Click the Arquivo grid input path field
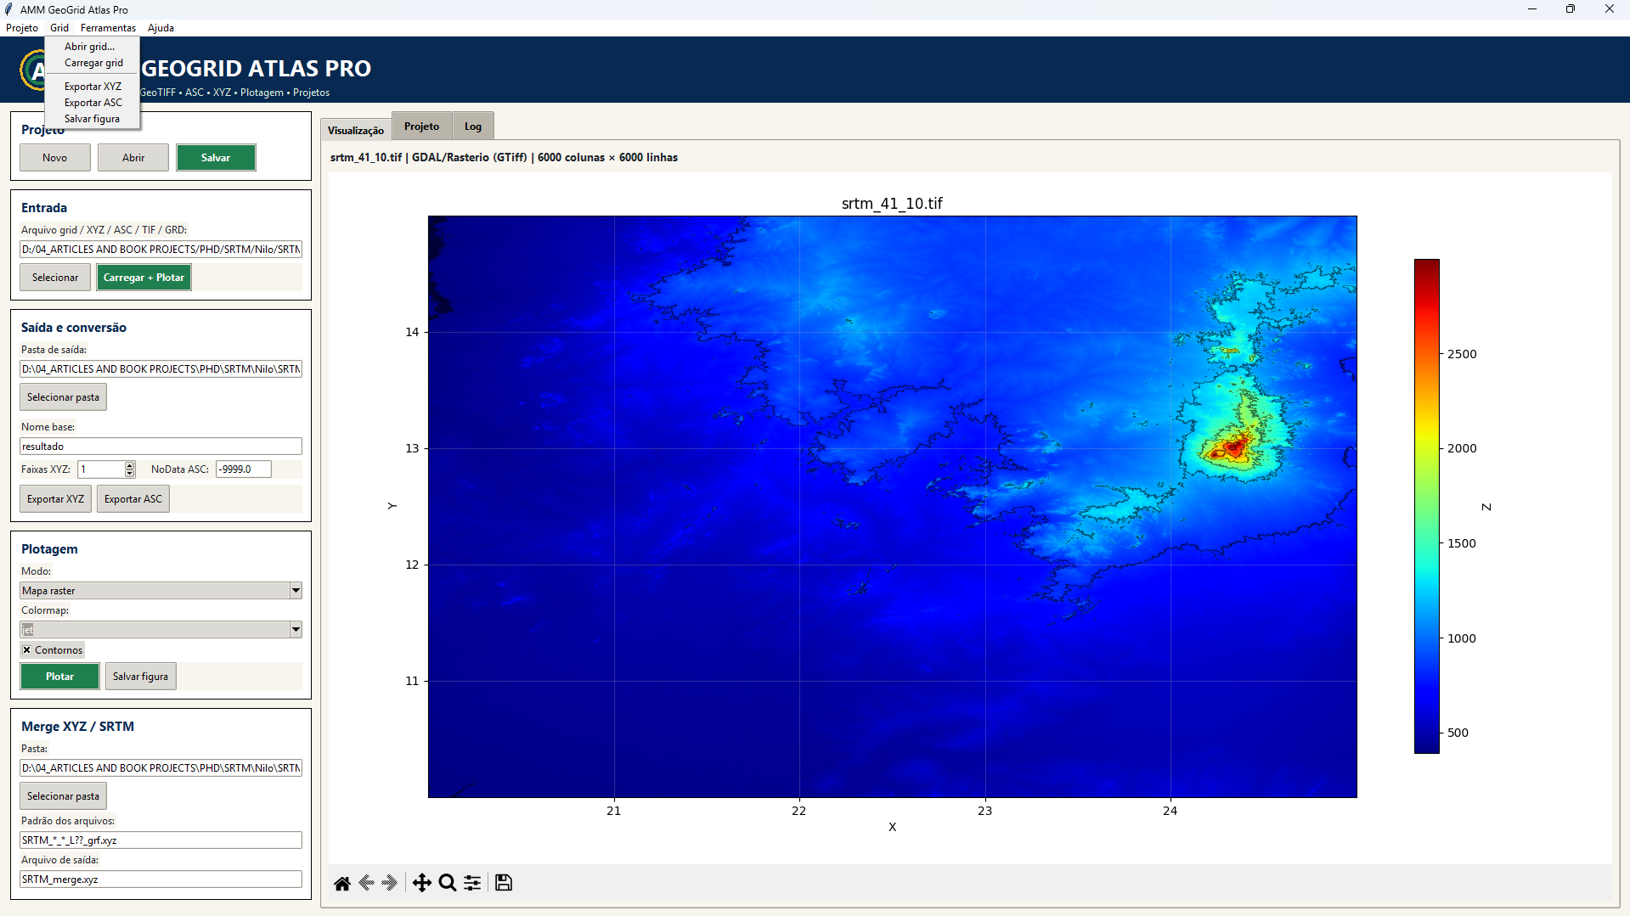This screenshot has height=916, width=1630. (161, 250)
